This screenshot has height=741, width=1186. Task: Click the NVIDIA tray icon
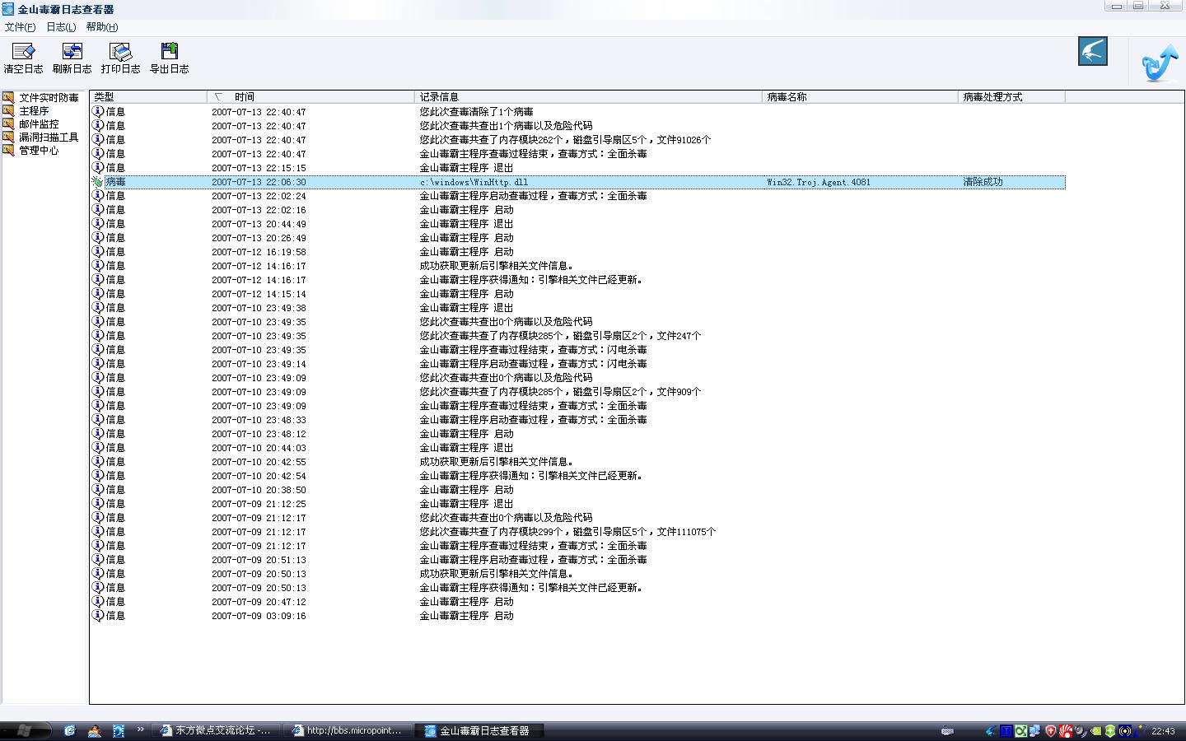1095,731
